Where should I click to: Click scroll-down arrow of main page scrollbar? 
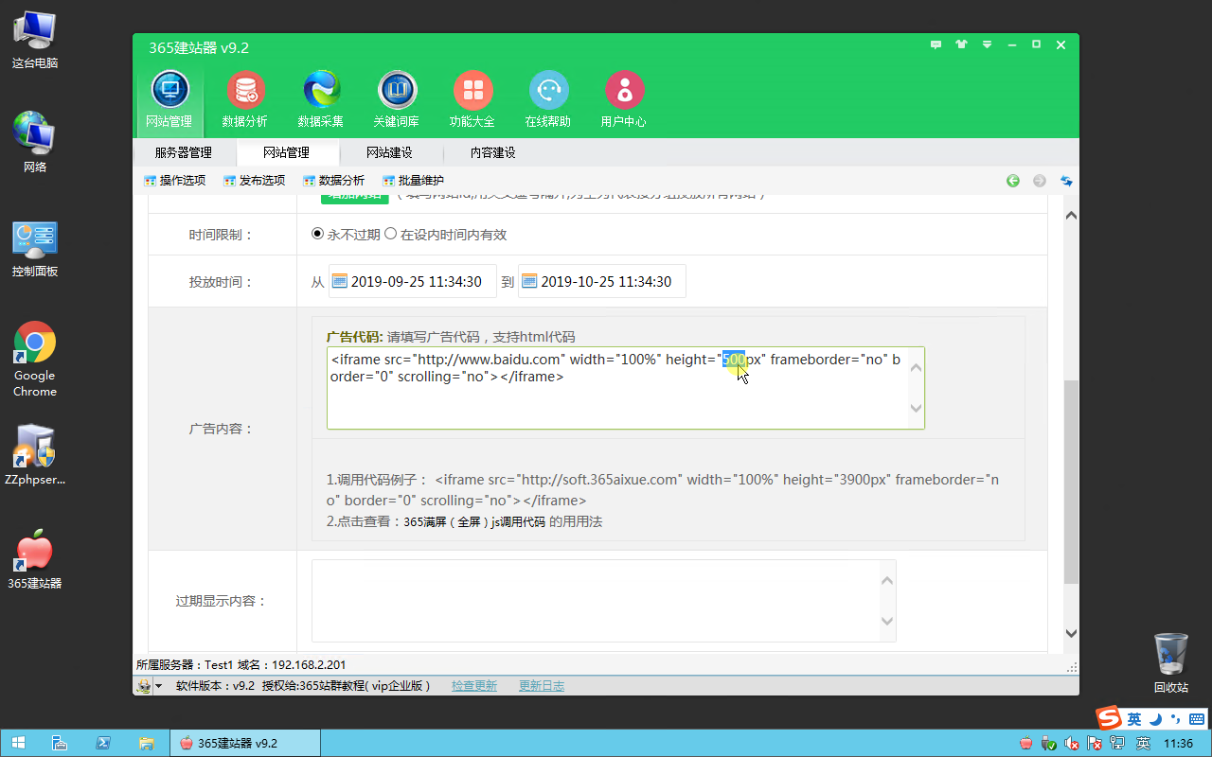pos(1071,634)
